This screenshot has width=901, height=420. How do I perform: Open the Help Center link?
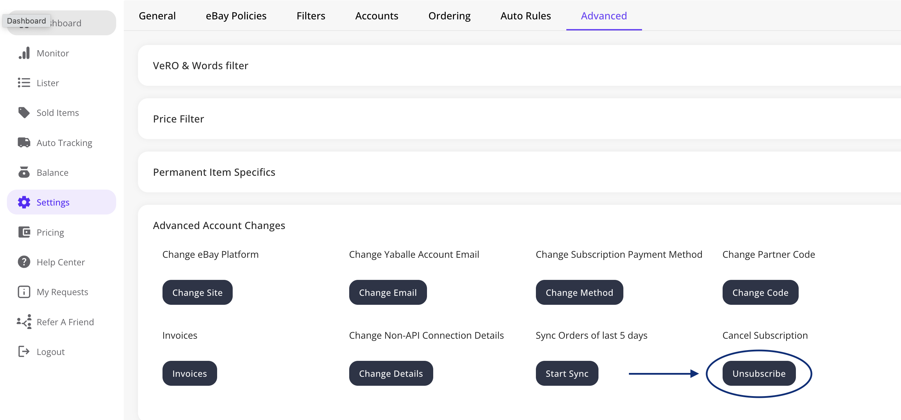pos(62,262)
